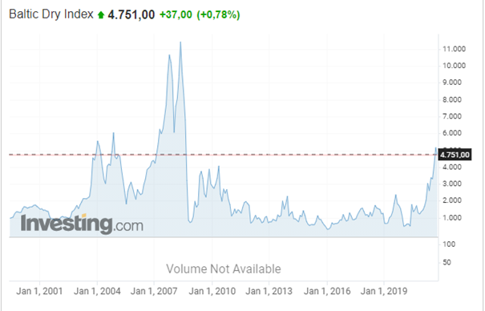This screenshot has height=311, width=485.
Task: Select the Jan 1, 2013 axis label
Action: 269,291
